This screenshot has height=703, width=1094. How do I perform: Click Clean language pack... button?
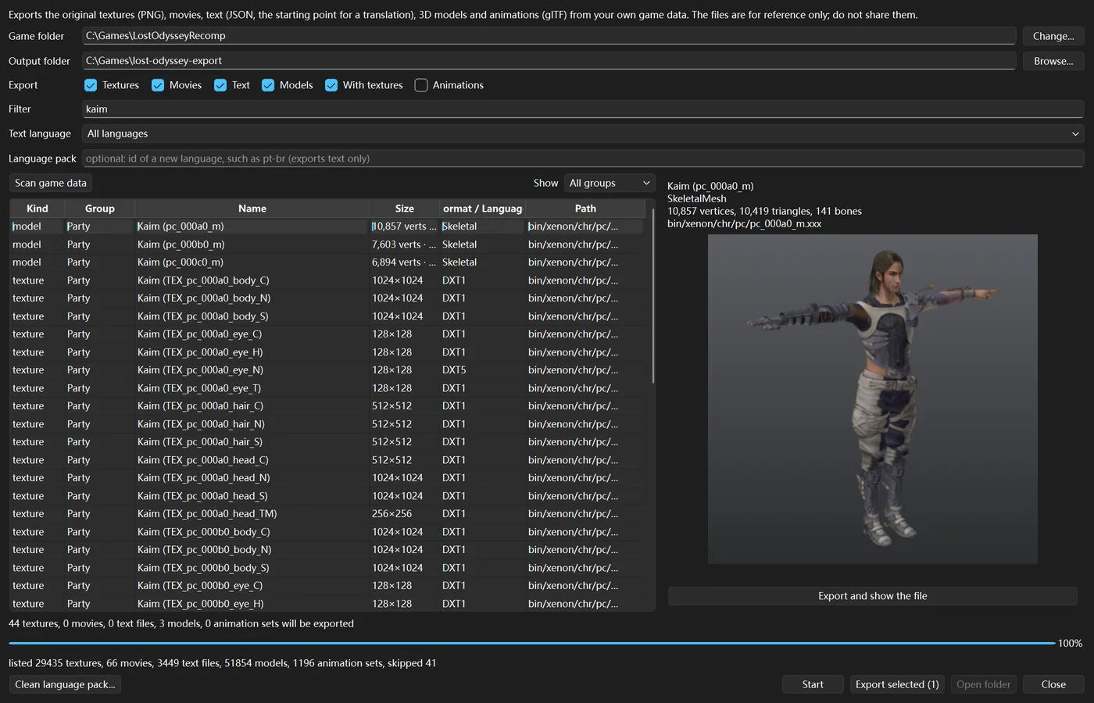coord(65,684)
